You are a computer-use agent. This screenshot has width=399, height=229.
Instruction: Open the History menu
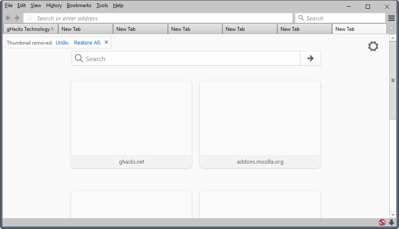click(54, 5)
